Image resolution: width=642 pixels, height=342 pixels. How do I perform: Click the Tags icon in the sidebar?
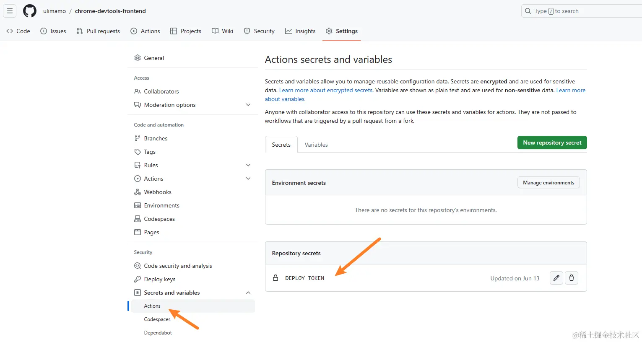pos(138,152)
